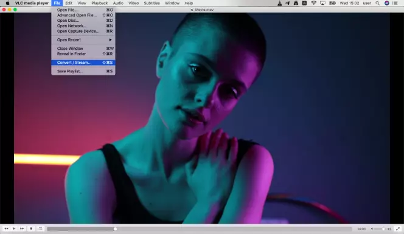Open Spotlight search magnifier icon
The height and width of the screenshot is (234, 404).
(x=377, y=3)
